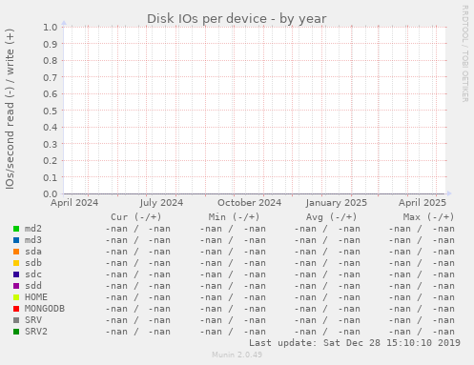This screenshot has width=474, height=365.
Task: Click the 0.0 y-axis value
Action: (51, 194)
